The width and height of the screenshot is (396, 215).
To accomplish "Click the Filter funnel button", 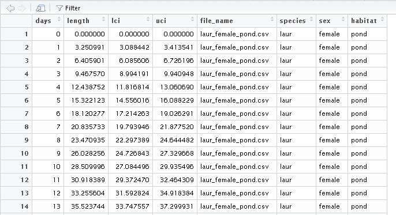I will (68, 8).
